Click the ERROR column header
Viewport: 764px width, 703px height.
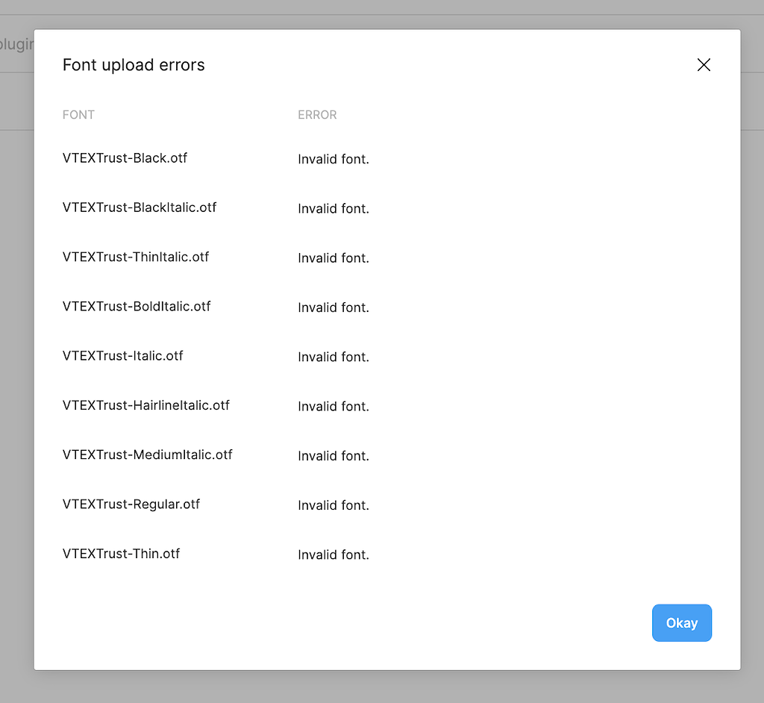coord(317,115)
